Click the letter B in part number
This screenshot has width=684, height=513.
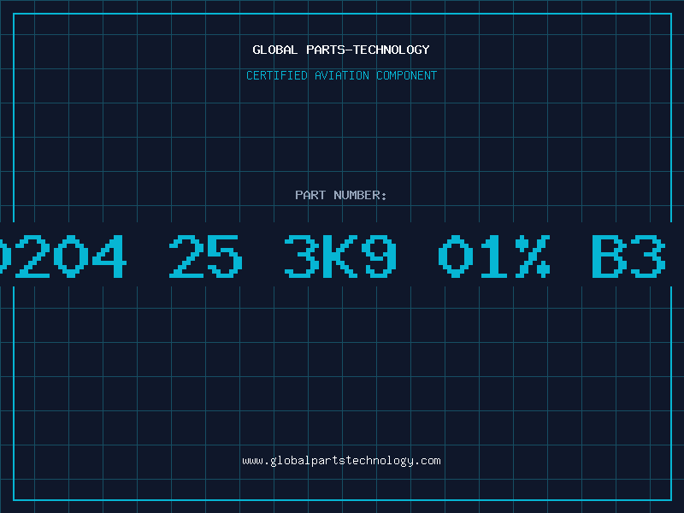(610, 256)
